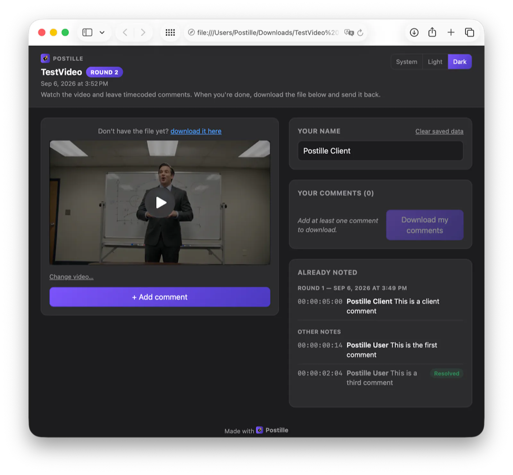Click the 'YOUR COMMENTS (0)' heading
The height and width of the screenshot is (475, 513).
[x=336, y=193]
